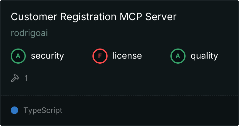This screenshot has height=126, width=239.
Task: Click the dashed divider above TypeScript
Action: 119,95
